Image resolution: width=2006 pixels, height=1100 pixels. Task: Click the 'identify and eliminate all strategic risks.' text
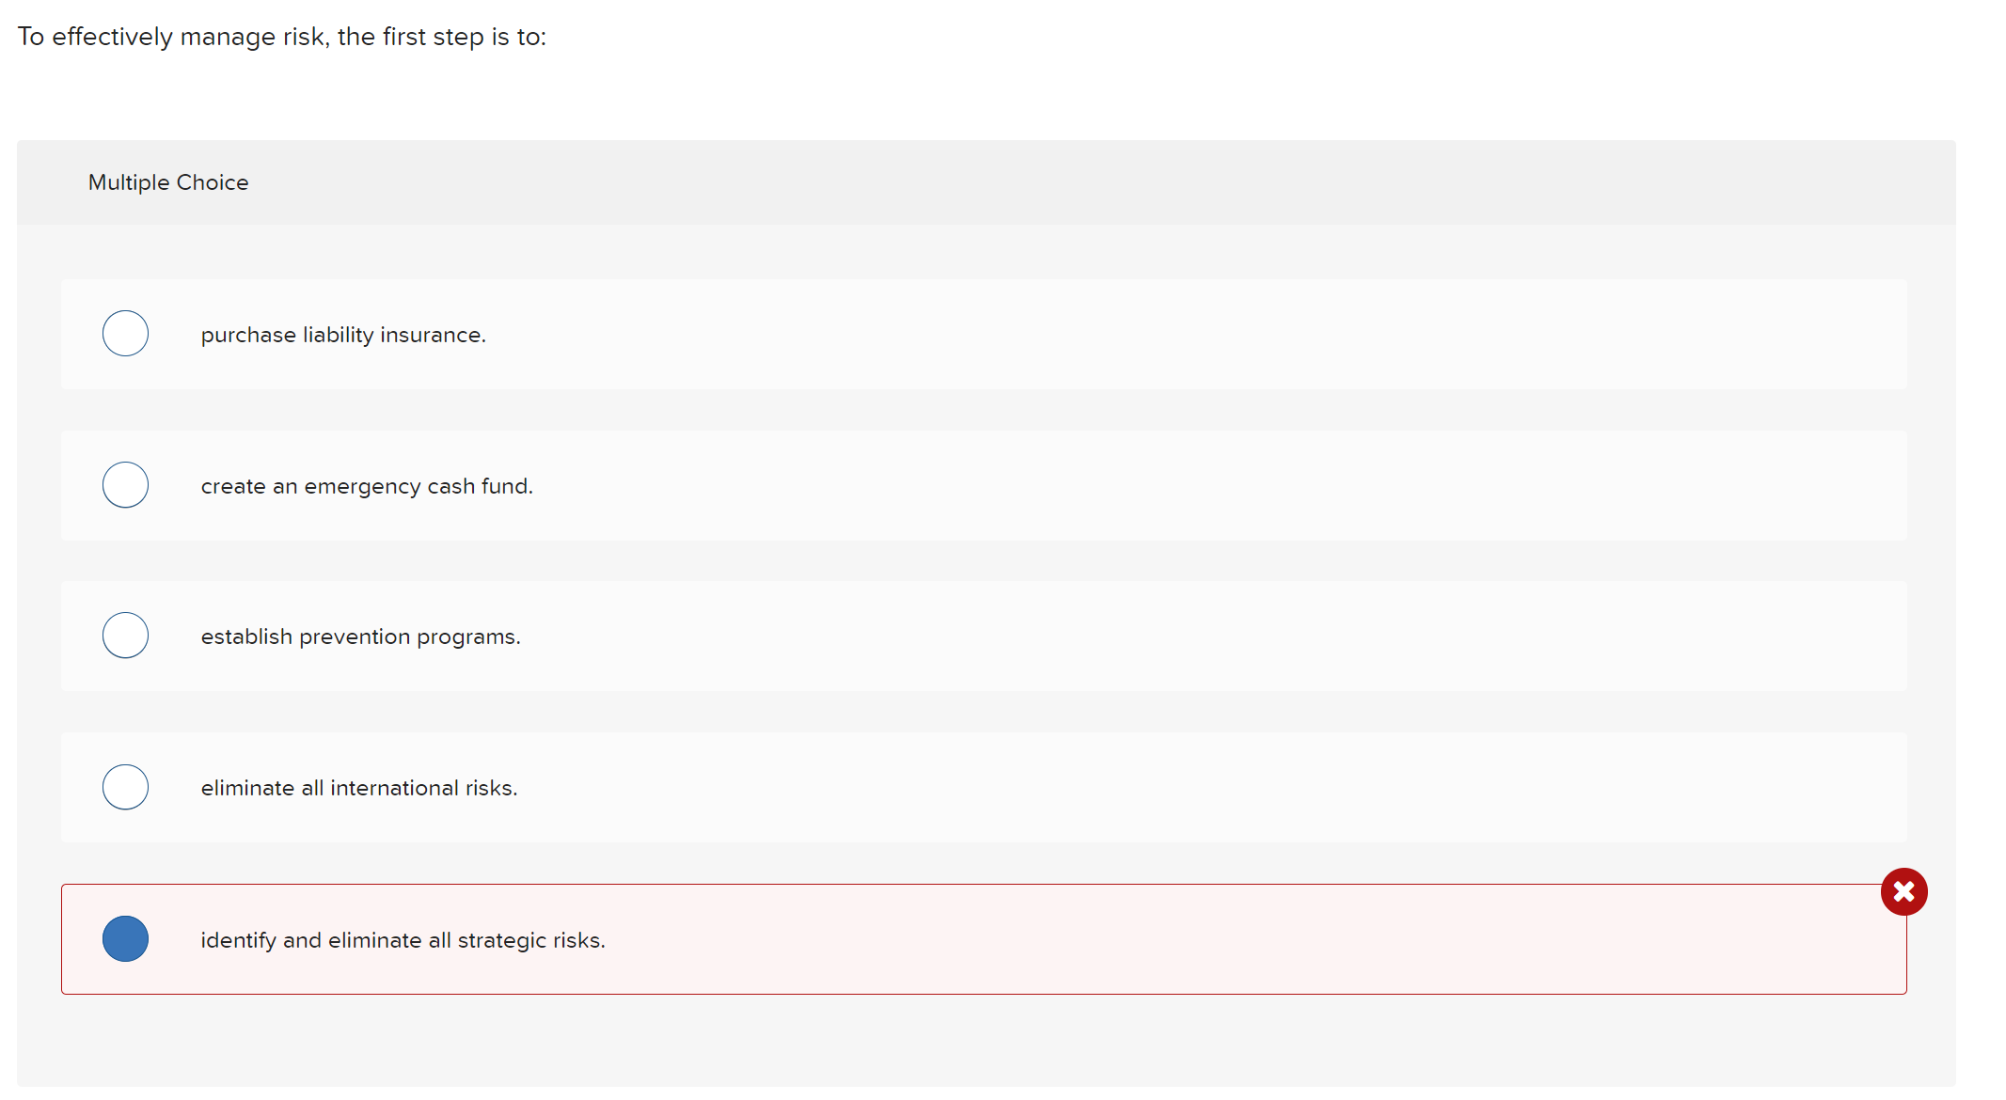tap(403, 940)
